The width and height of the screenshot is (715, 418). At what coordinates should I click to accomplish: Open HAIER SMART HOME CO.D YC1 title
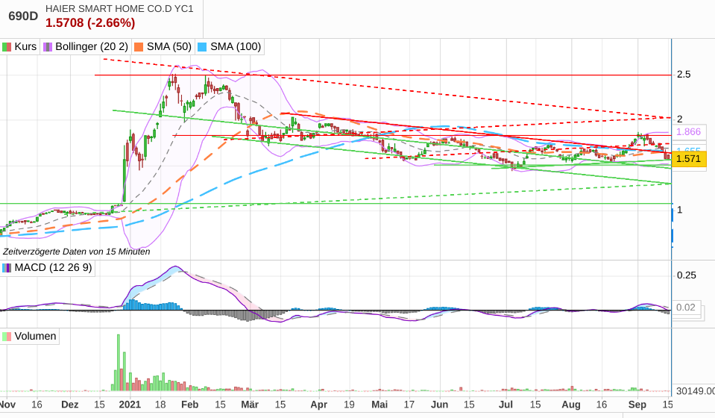point(119,9)
